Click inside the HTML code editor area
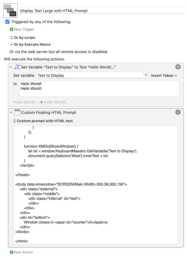This screenshot has height=257, width=187. [x=96, y=185]
